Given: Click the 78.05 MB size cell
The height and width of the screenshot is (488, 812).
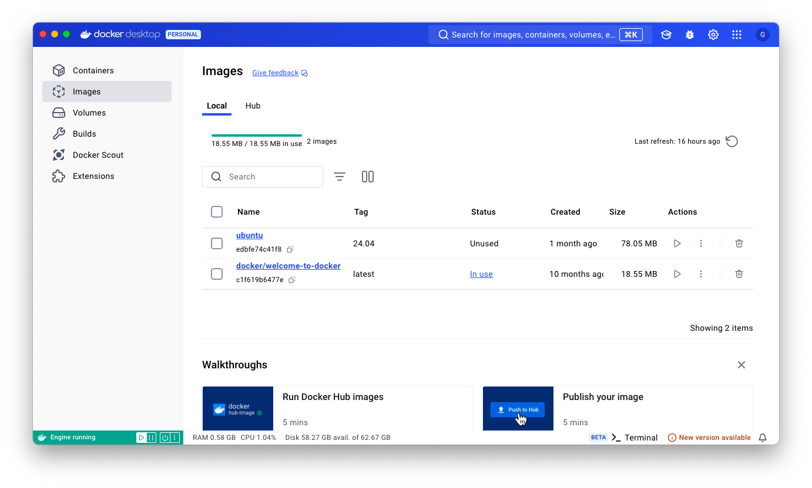Looking at the screenshot, I should (639, 243).
